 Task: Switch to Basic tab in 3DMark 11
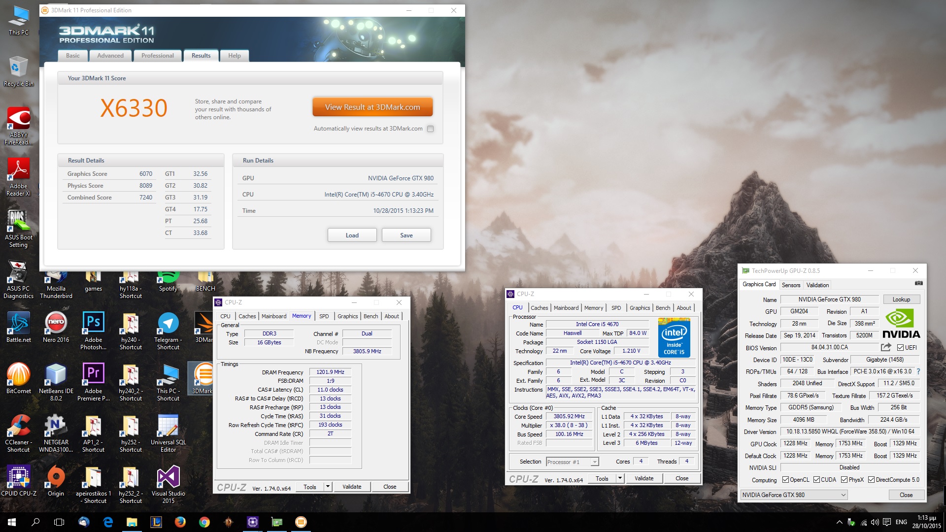coord(73,56)
